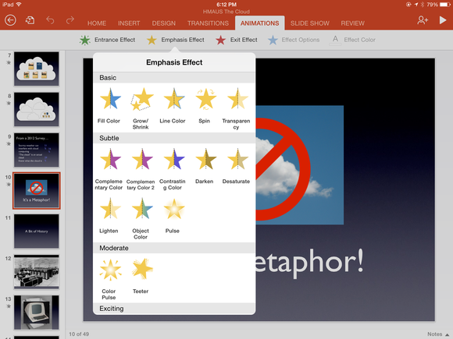Tap the Basic section header
The height and width of the screenshot is (339, 453).
174,78
